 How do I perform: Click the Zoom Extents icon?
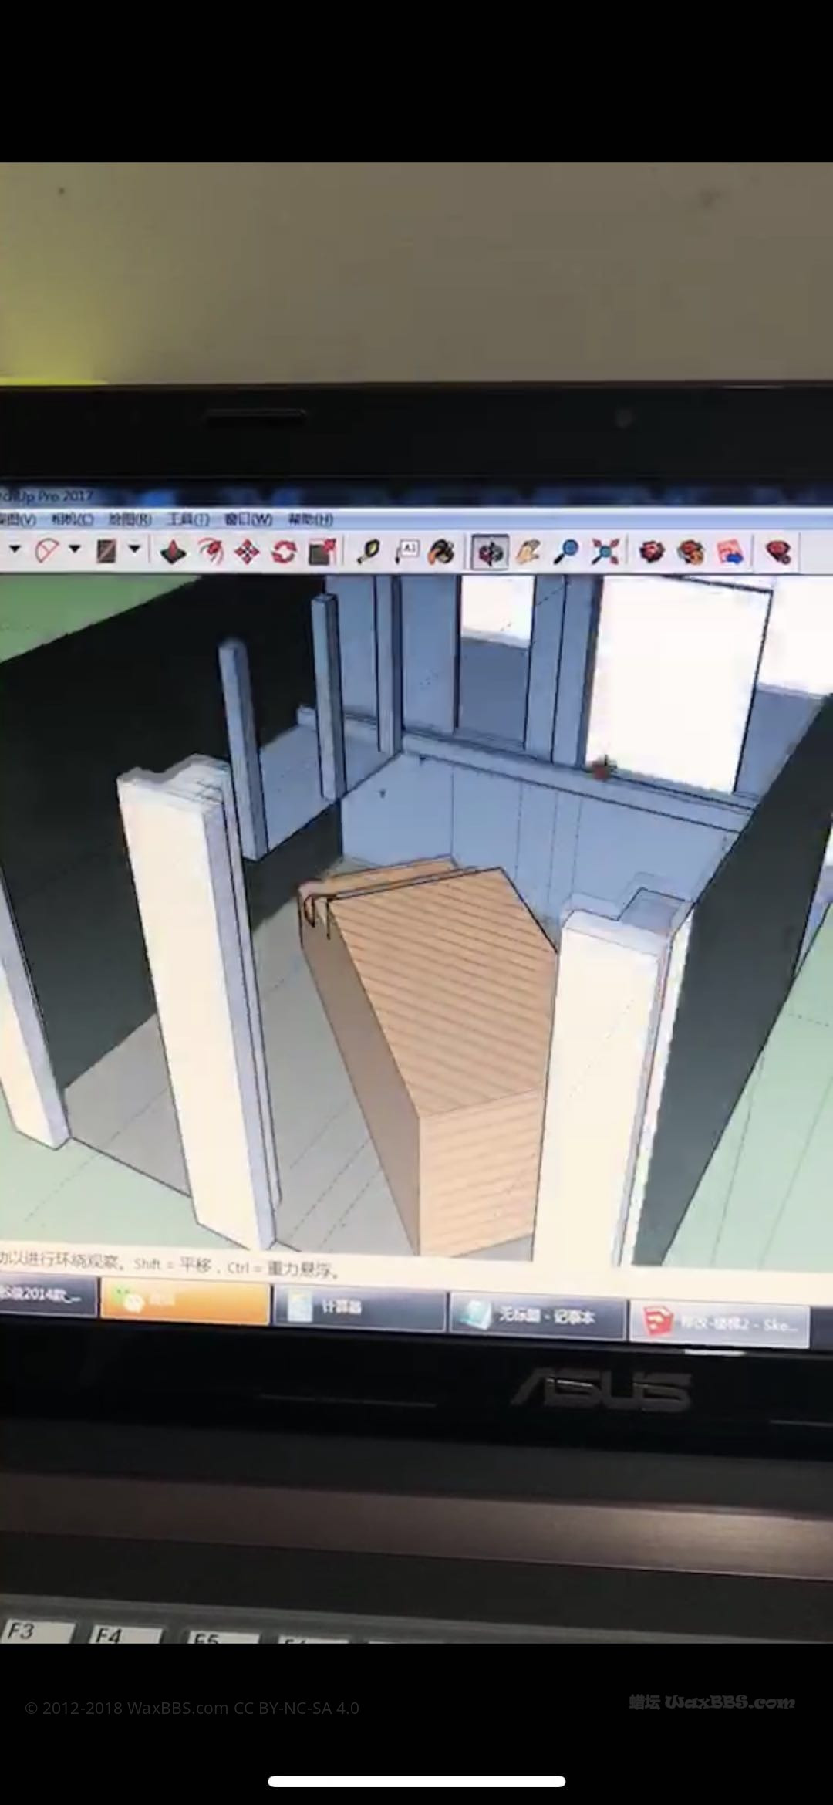[x=605, y=552]
